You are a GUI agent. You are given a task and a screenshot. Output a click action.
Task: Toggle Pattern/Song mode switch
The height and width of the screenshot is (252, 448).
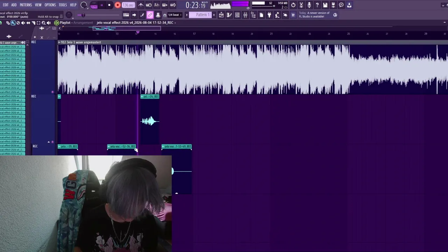[x=94, y=5]
